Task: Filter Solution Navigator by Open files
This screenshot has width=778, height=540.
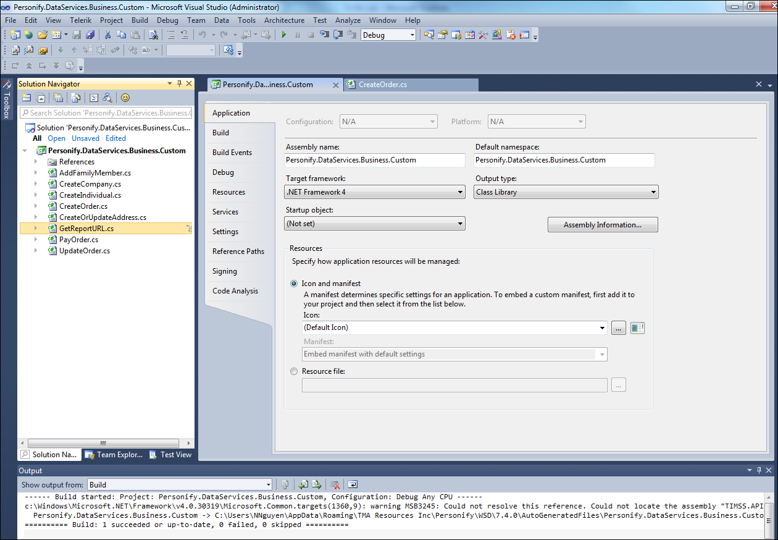Action: [x=57, y=138]
